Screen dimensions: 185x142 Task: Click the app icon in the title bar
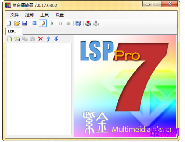pyautogui.click(x=8, y=5)
